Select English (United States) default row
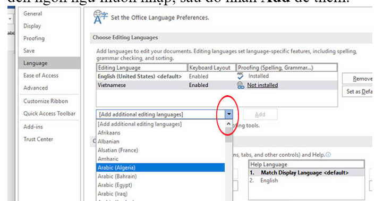383x201 pixels. [x=217, y=76]
